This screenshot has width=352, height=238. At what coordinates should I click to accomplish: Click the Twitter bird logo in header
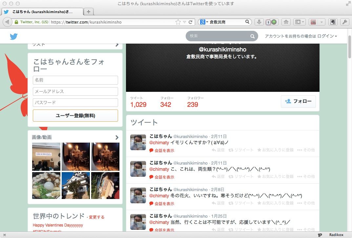[x=13, y=36]
